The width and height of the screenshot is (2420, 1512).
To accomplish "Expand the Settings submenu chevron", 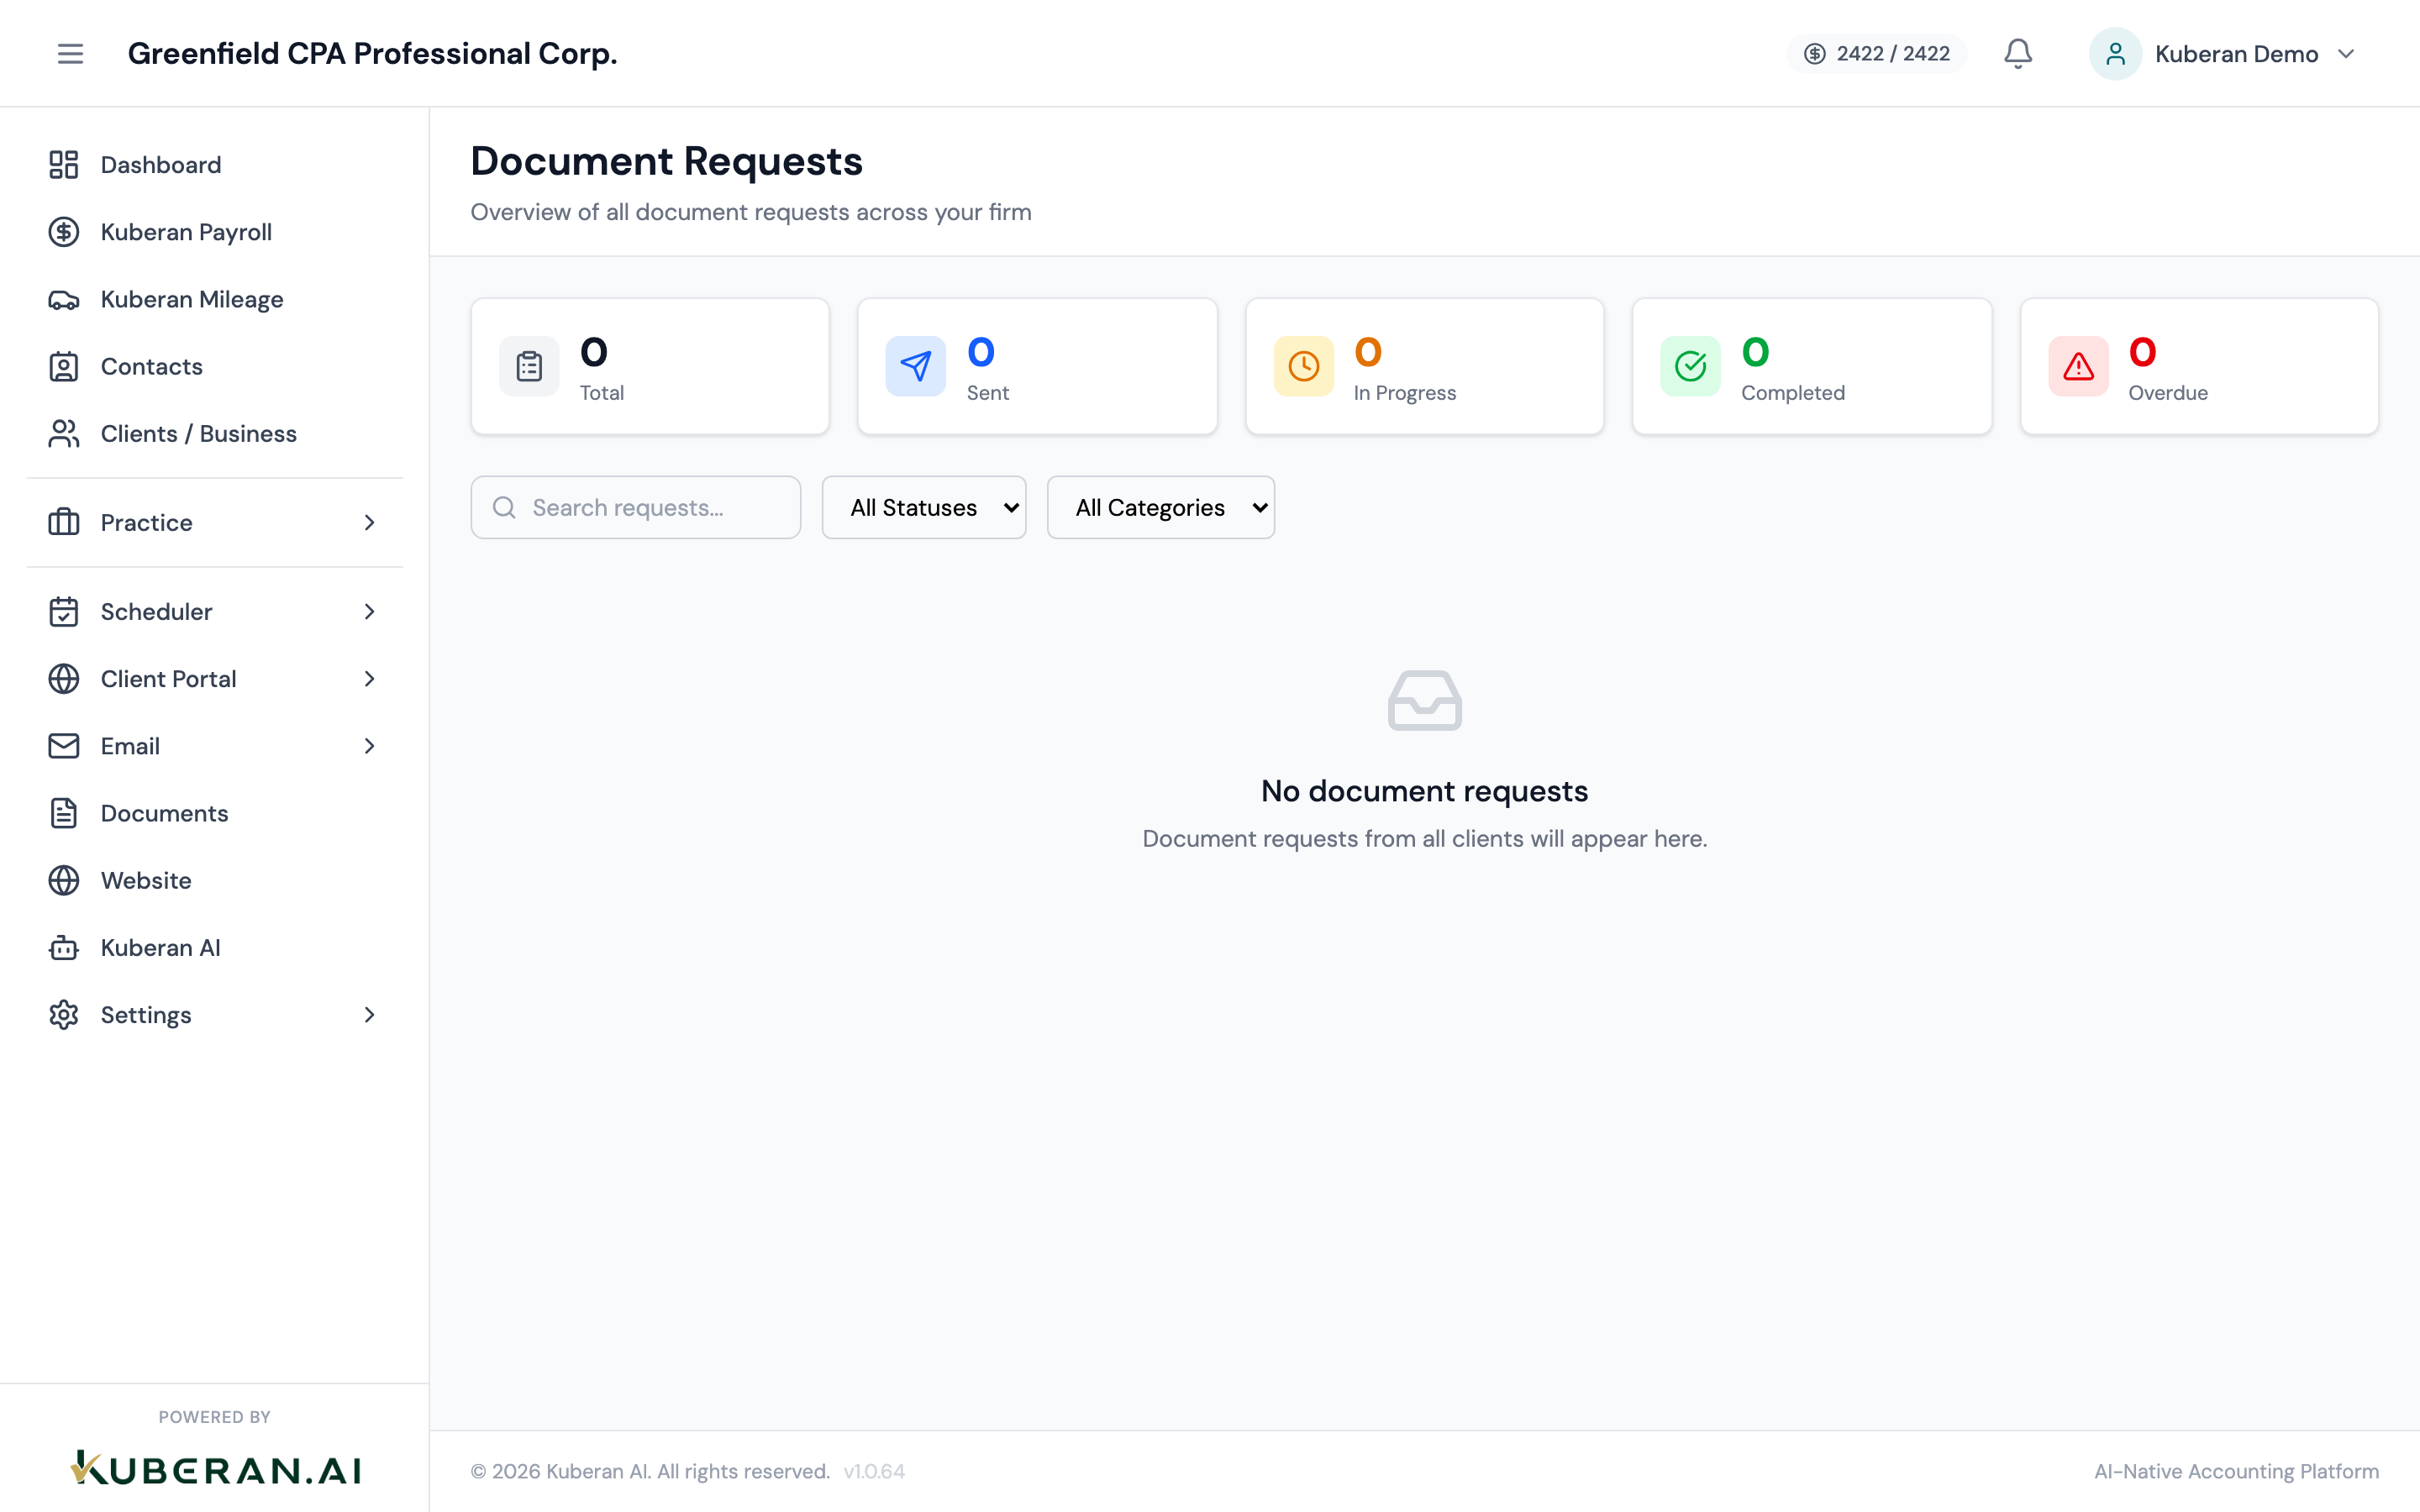I will tap(370, 1015).
